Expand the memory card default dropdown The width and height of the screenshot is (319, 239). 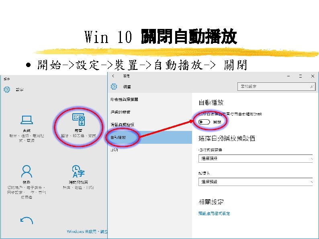256,182
